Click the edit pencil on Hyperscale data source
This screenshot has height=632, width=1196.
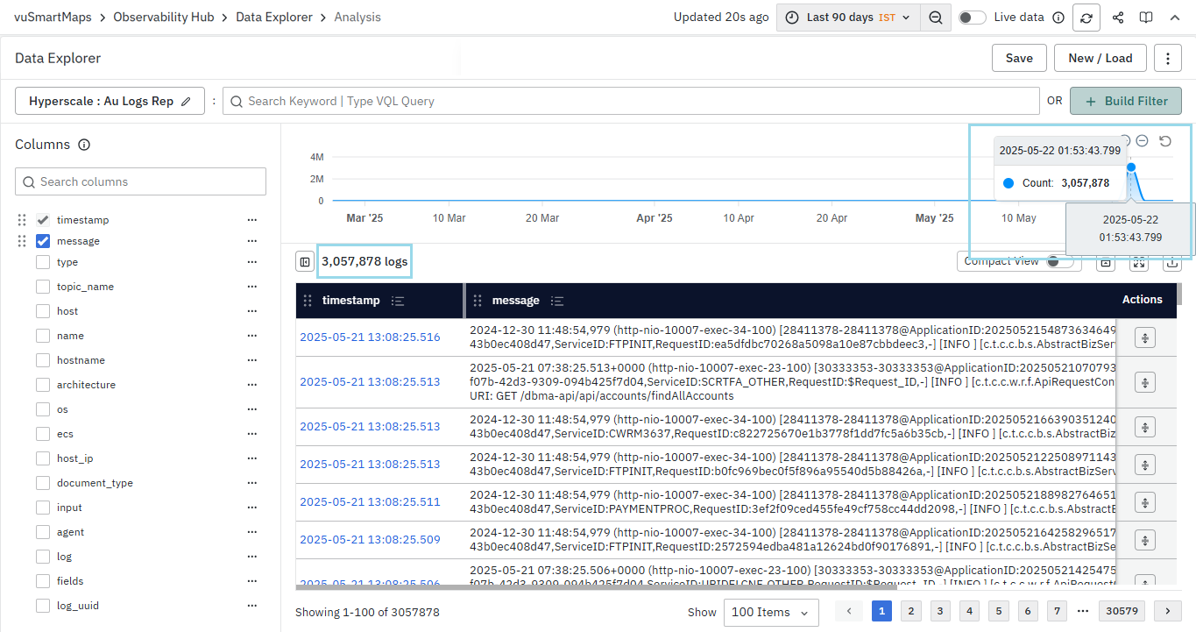tap(186, 102)
